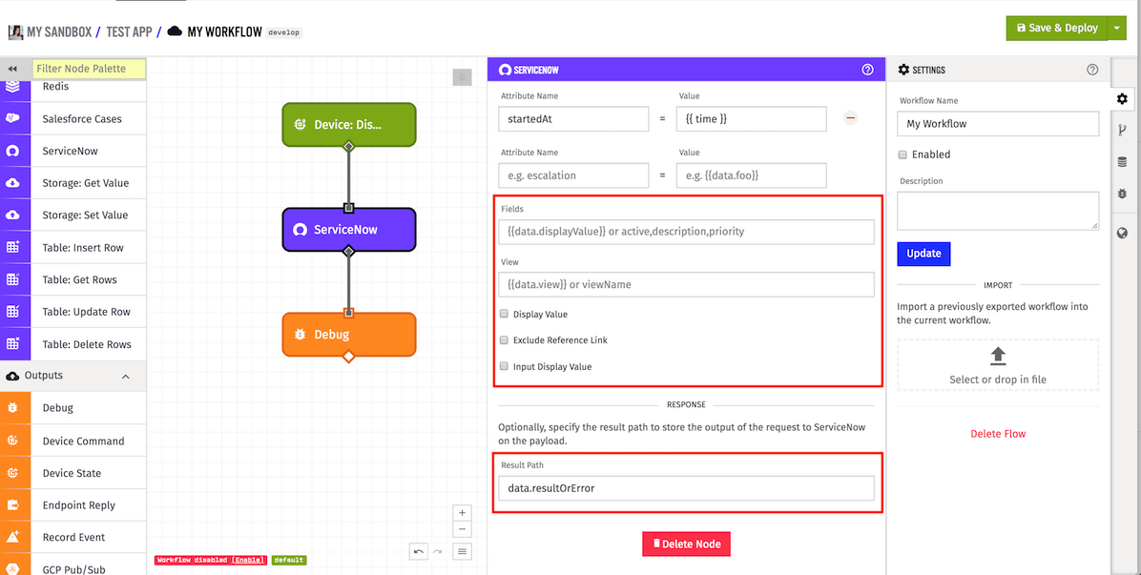Click the Endpoint Reply palette icon
Screen dimensions: 1141x575
click(12, 504)
